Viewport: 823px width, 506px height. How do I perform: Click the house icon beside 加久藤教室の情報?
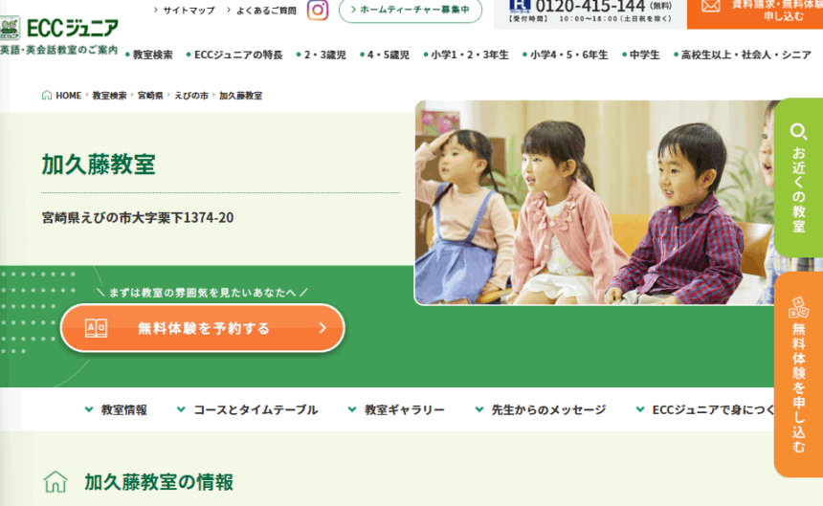56,482
